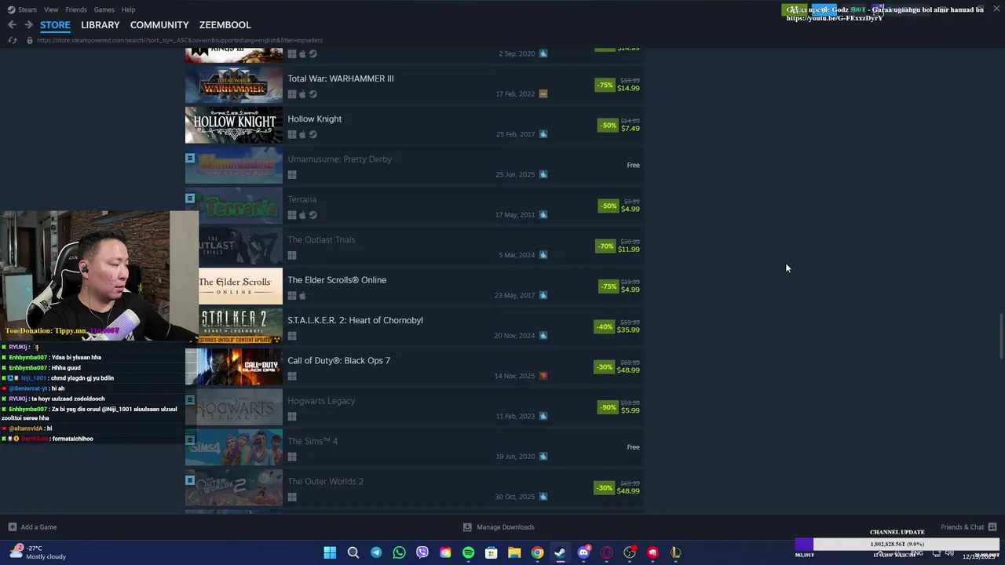Open Spotify from the taskbar
The image size is (1005, 565).
(x=468, y=552)
